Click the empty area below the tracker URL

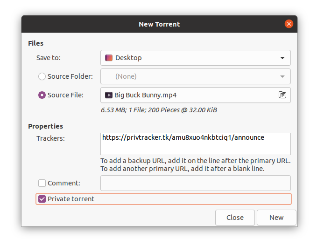click(x=195, y=149)
